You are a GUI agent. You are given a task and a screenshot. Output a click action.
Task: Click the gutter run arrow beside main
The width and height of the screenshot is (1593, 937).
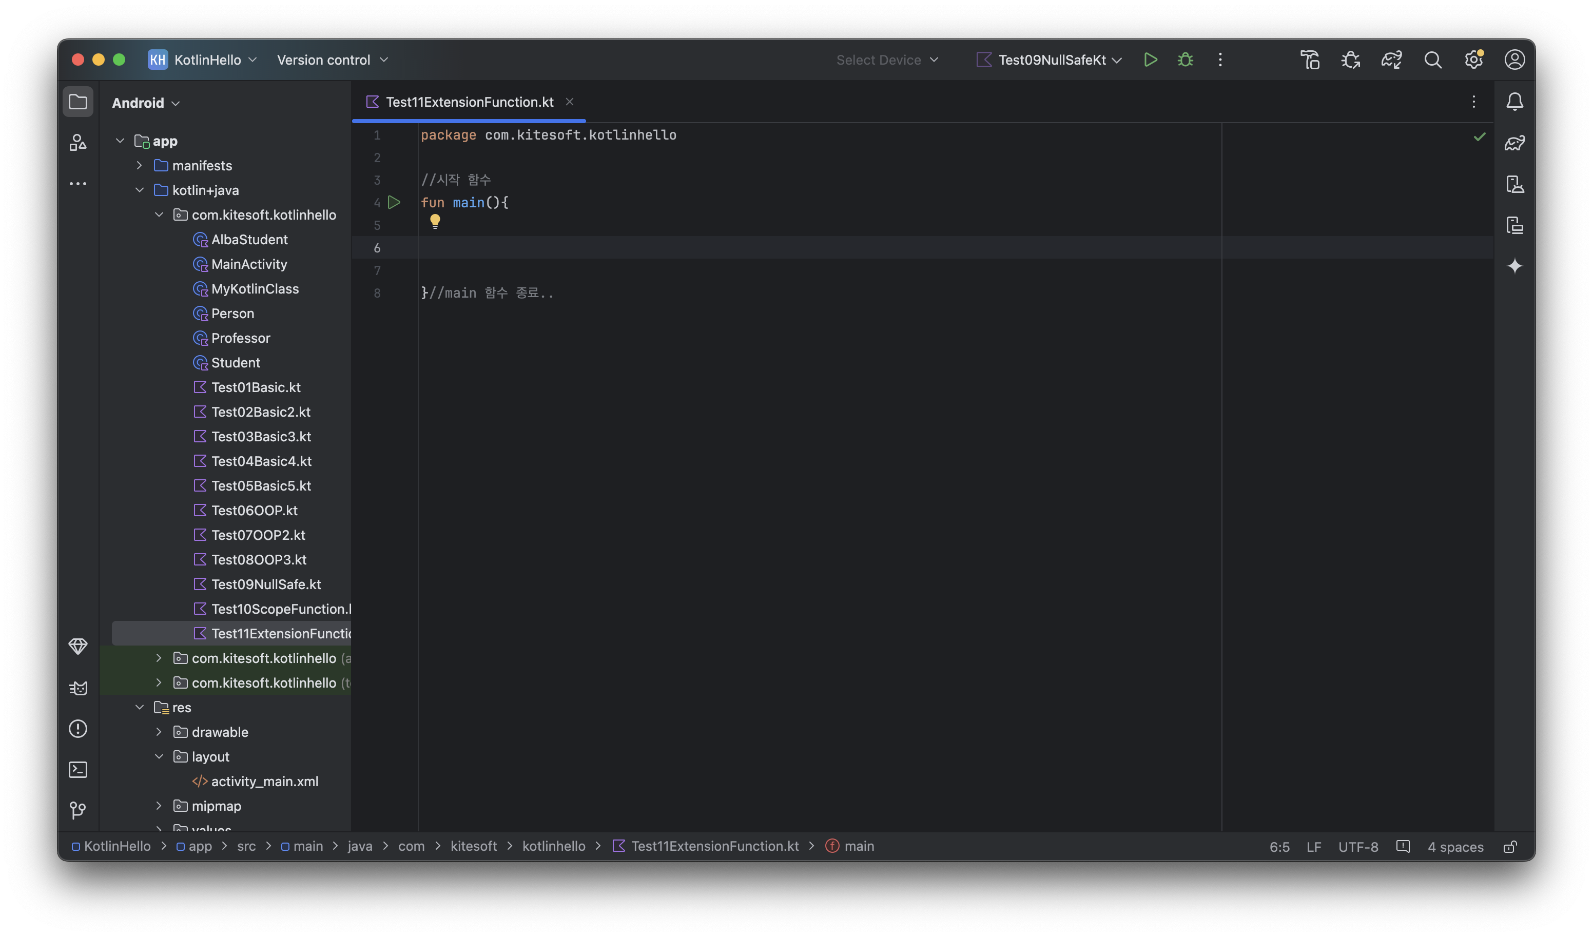tap(395, 202)
